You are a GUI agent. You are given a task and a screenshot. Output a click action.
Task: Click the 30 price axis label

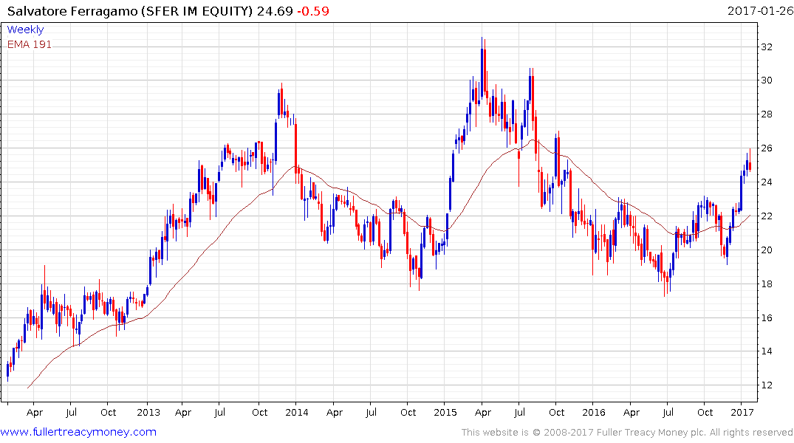767,80
